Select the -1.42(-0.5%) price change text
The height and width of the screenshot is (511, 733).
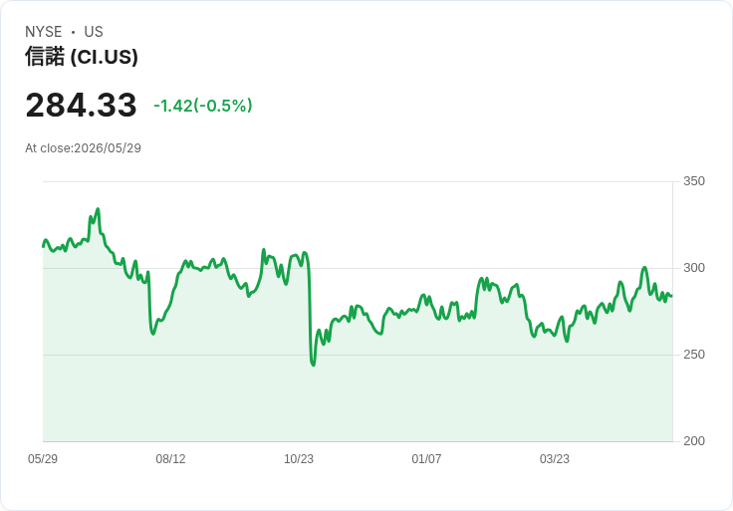[x=203, y=106]
